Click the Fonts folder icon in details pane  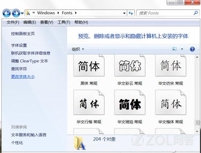[80, 143]
